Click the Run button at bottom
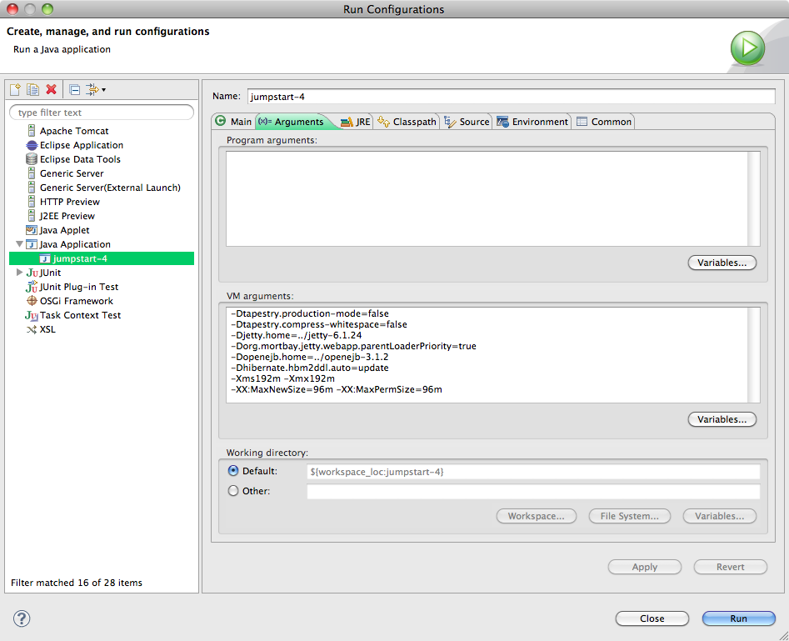 pos(738,618)
